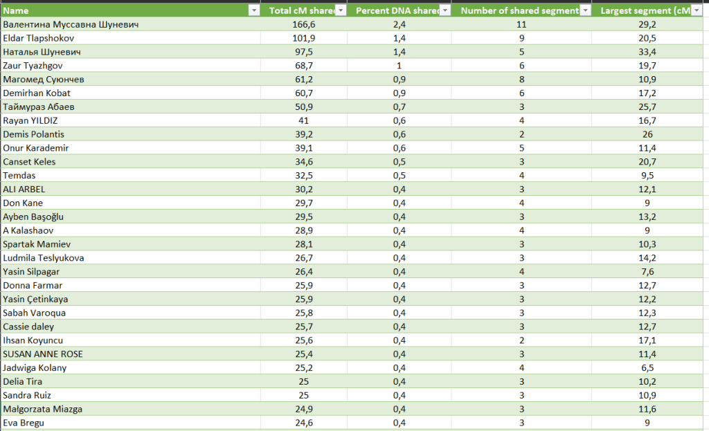Click the Rayan YILDIZ name cell

[30, 120]
